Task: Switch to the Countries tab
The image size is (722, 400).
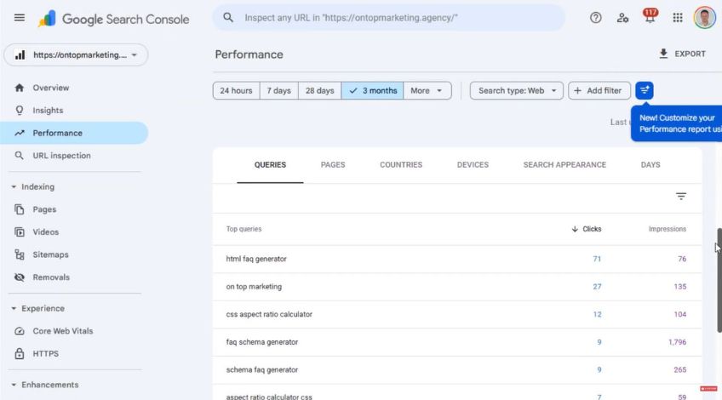Action: (x=401, y=165)
